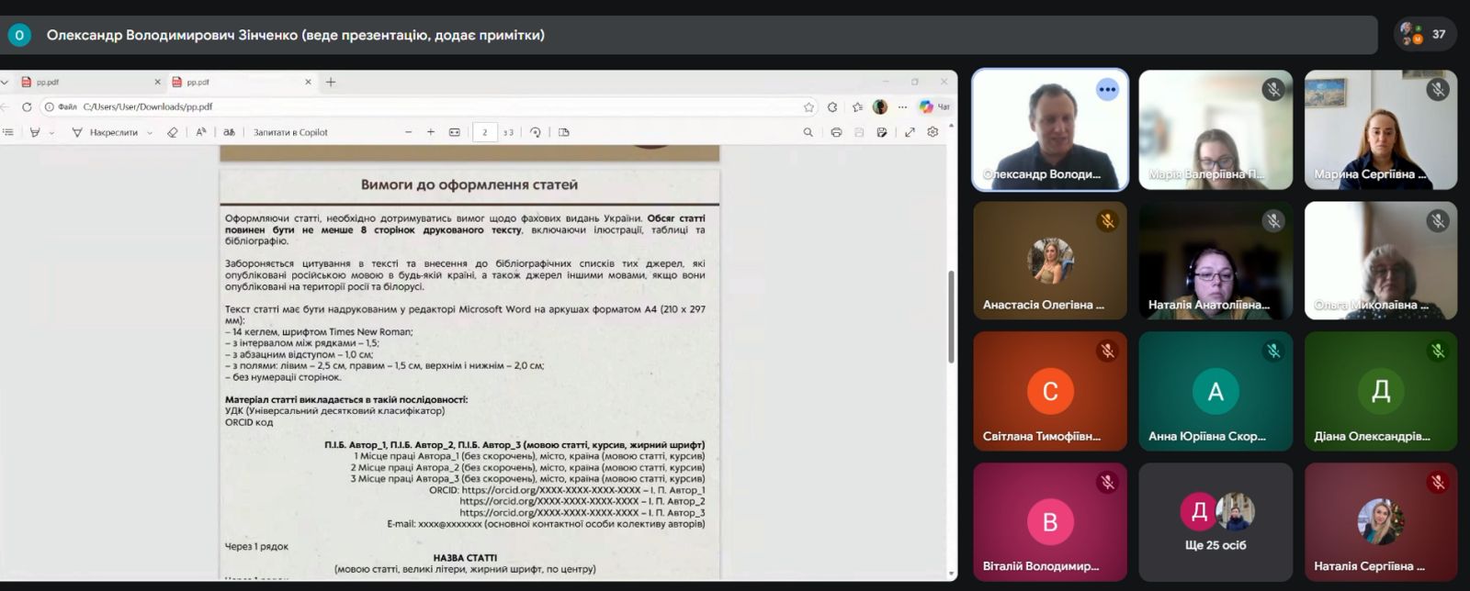Click the Read aloud icon

(201, 132)
